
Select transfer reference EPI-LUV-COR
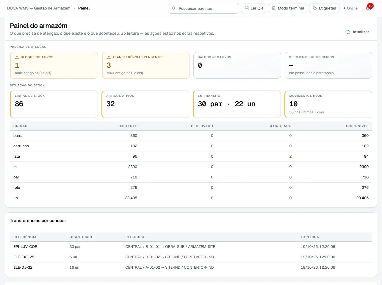point(25,247)
